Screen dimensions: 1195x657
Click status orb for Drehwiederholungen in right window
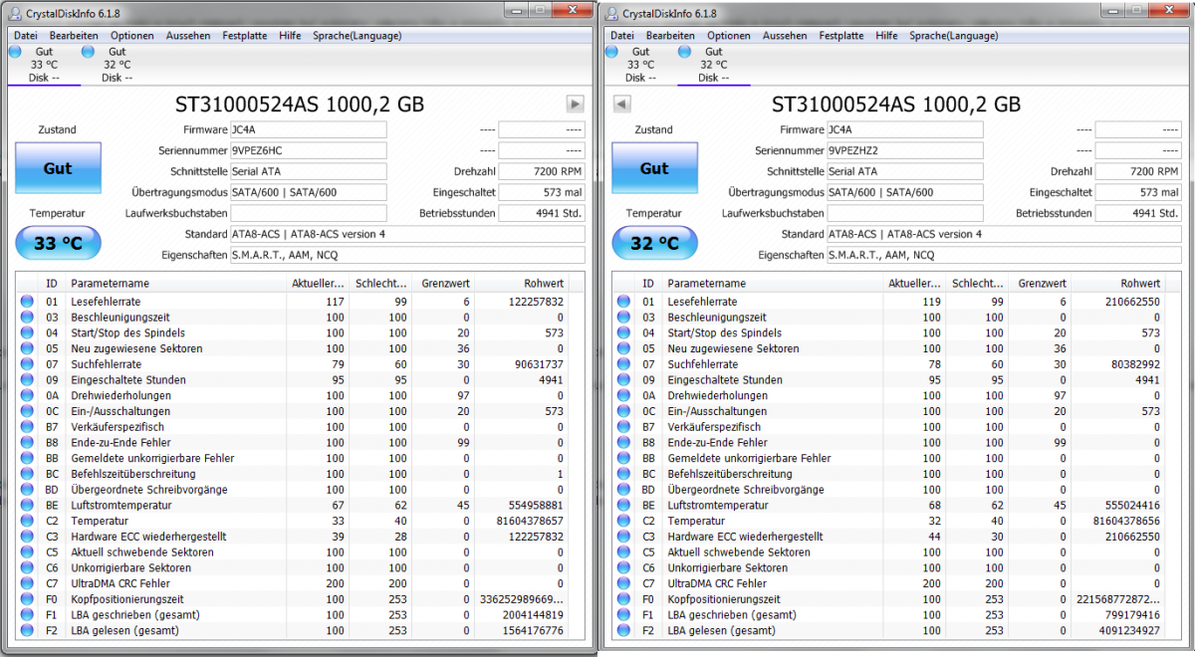pyautogui.click(x=623, y=395)
